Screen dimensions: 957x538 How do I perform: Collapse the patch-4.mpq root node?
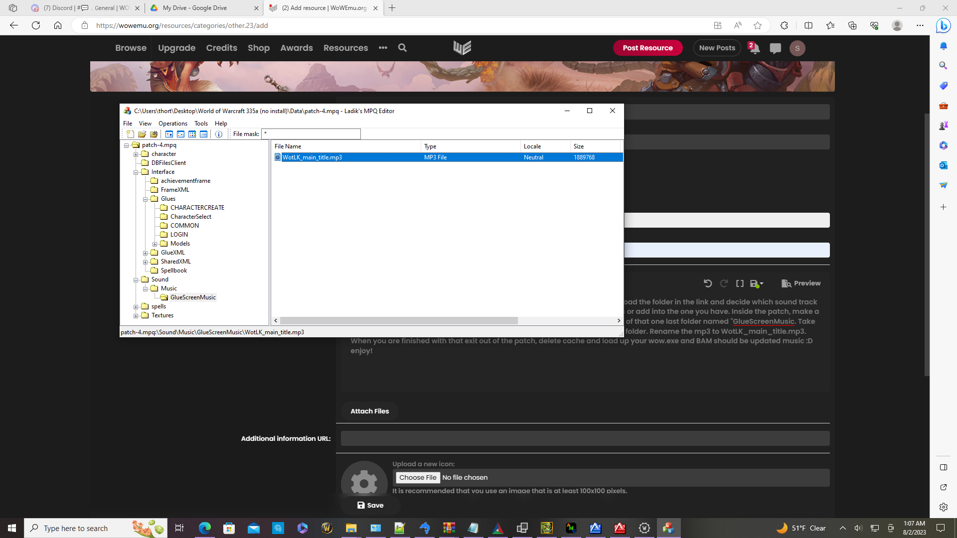[127, 145]
